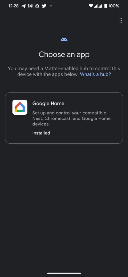Tap the Matter-enabled hub notice text
This screenshot has height=277, width=128.
64,71
